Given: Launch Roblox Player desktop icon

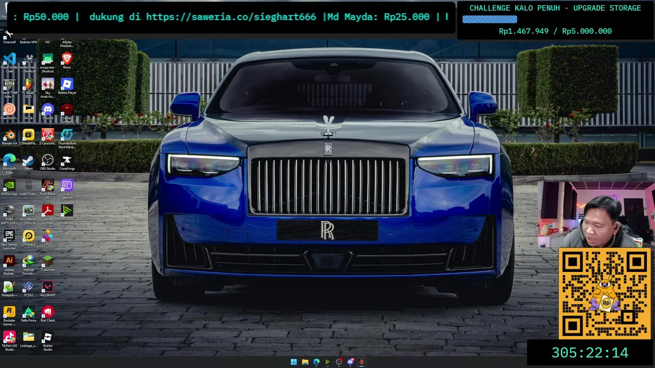Looking at the screenshot, I should click(x=67, y=86).
